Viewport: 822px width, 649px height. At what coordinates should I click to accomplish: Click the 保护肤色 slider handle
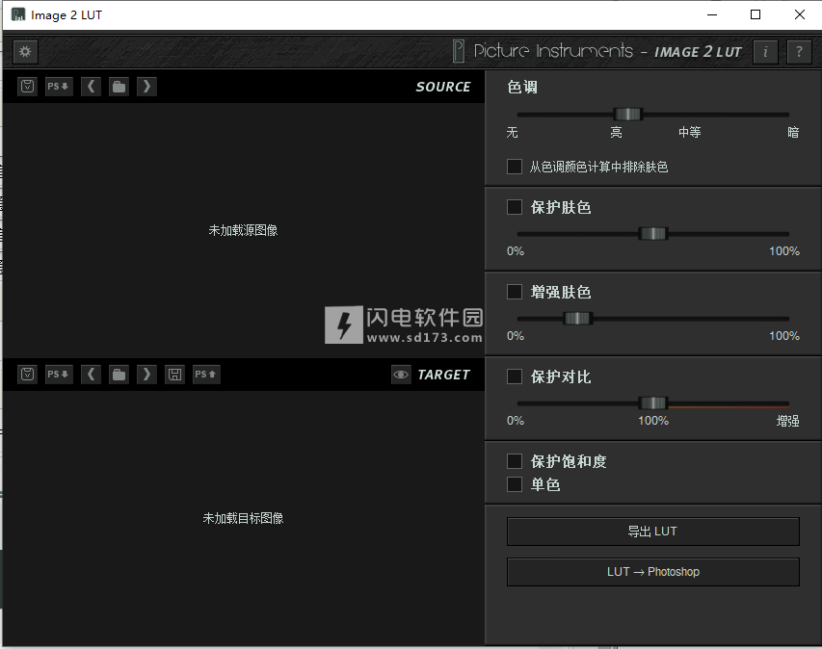652,234
